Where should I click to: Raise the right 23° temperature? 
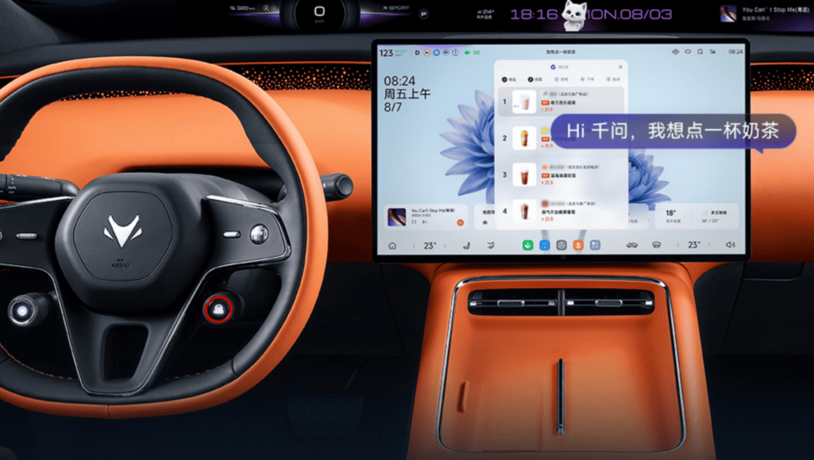coord(709,245)
